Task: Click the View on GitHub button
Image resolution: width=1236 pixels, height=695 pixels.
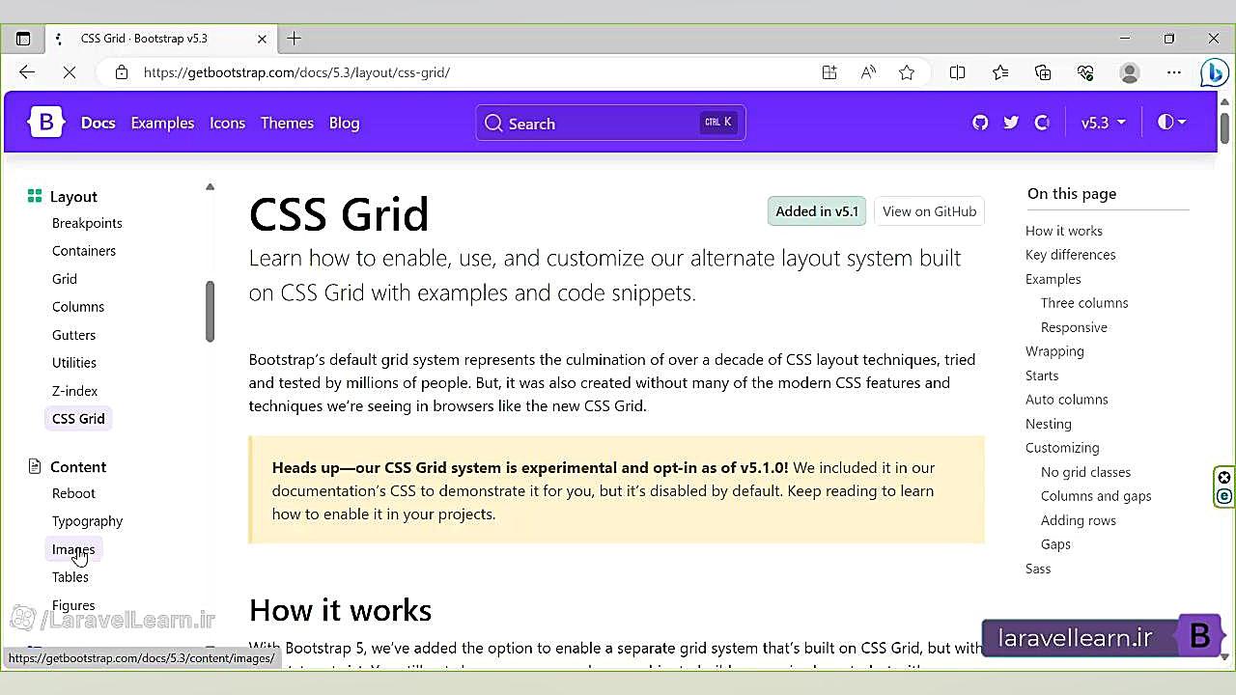Action: tap(929, 211)
